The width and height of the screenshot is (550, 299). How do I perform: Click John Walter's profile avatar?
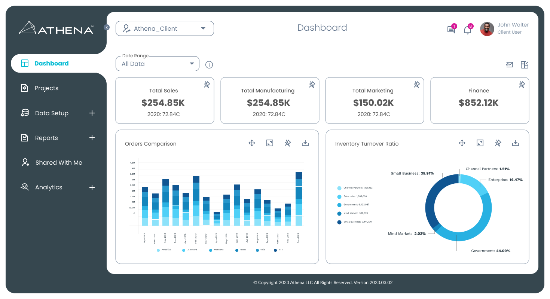487,29
